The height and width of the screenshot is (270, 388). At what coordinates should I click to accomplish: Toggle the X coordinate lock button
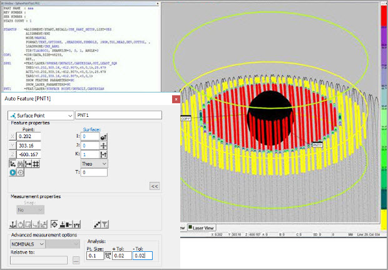tap(12, 136)
